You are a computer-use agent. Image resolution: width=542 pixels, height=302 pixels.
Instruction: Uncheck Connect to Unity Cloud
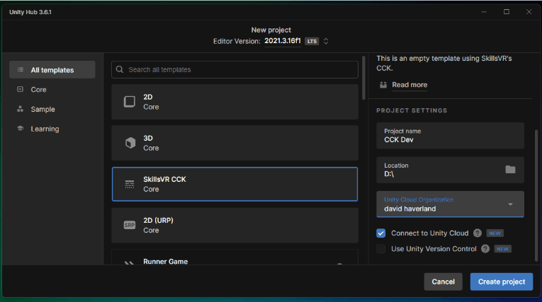coord(381,233)
